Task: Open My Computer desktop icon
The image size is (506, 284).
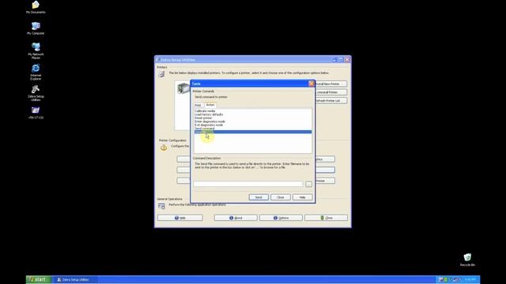Action: tap(36, 28)
